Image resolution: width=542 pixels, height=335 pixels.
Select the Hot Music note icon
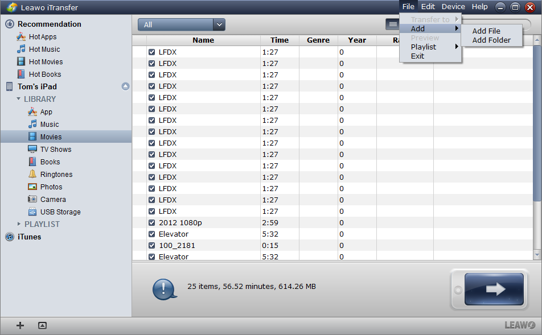[21, 49]
